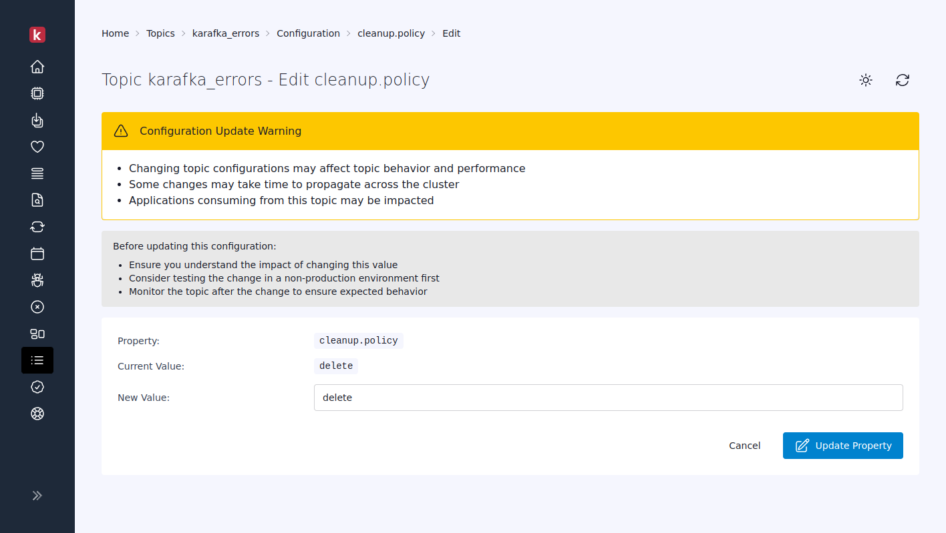
Task: Open the Explorer document-search icon
Action: 37,200
